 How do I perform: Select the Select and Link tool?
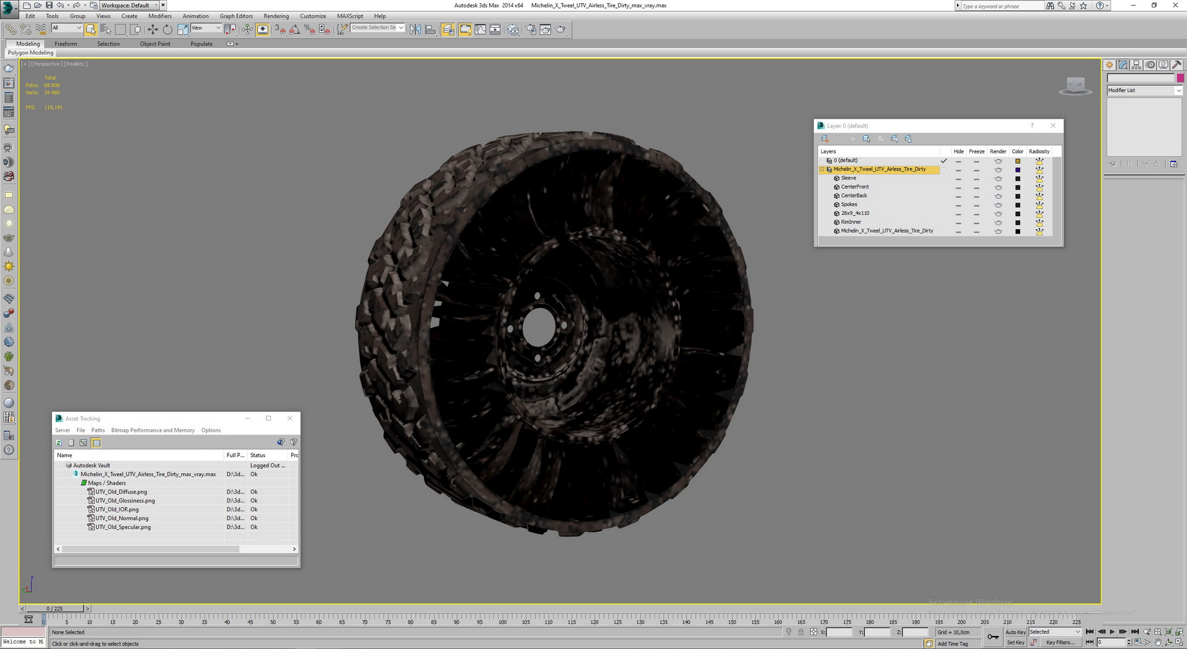pos(11,29)
